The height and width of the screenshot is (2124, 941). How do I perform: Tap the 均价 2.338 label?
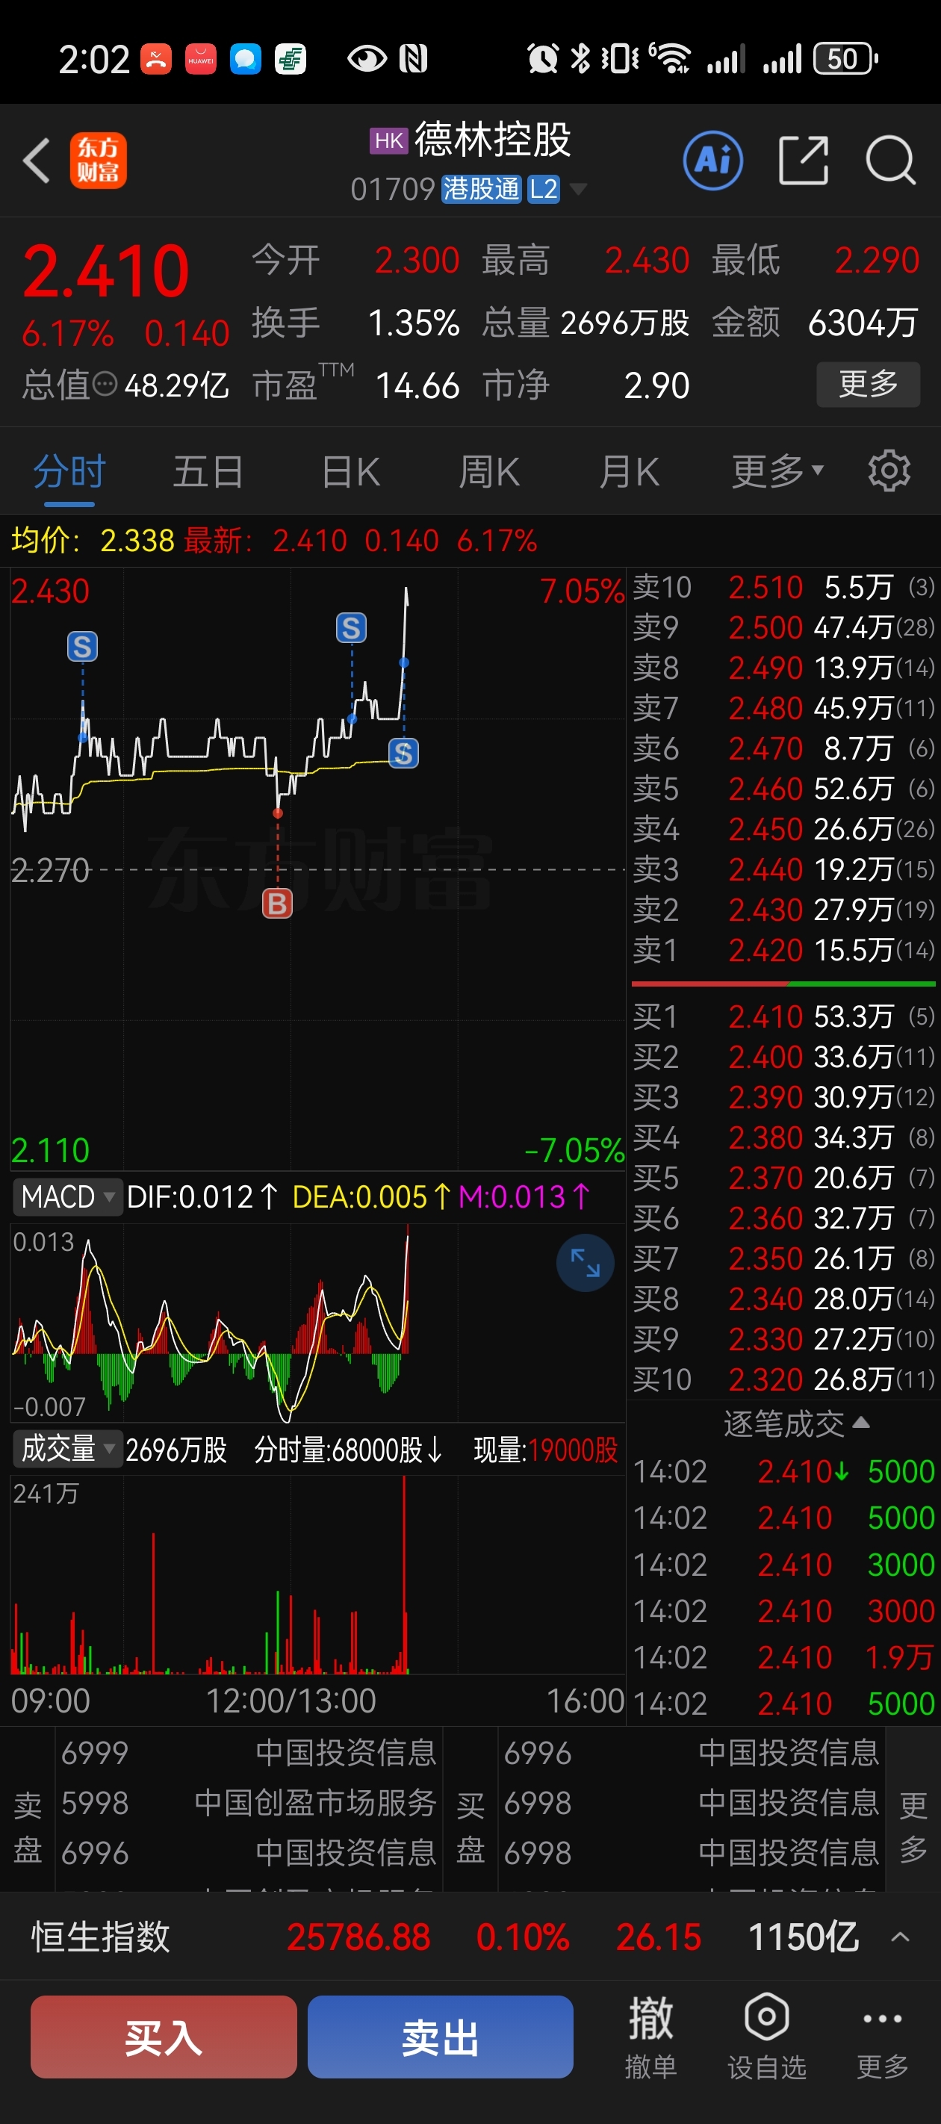(x=93, y=540)
